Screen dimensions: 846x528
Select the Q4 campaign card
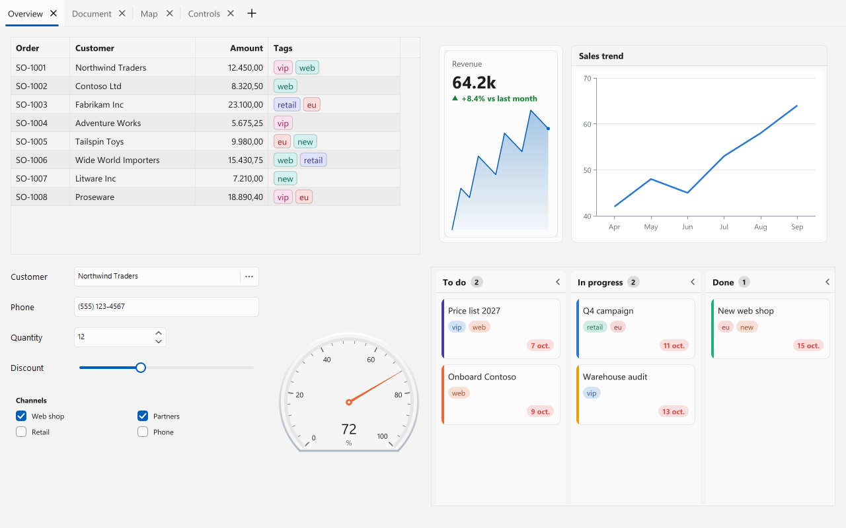(636, 329)
